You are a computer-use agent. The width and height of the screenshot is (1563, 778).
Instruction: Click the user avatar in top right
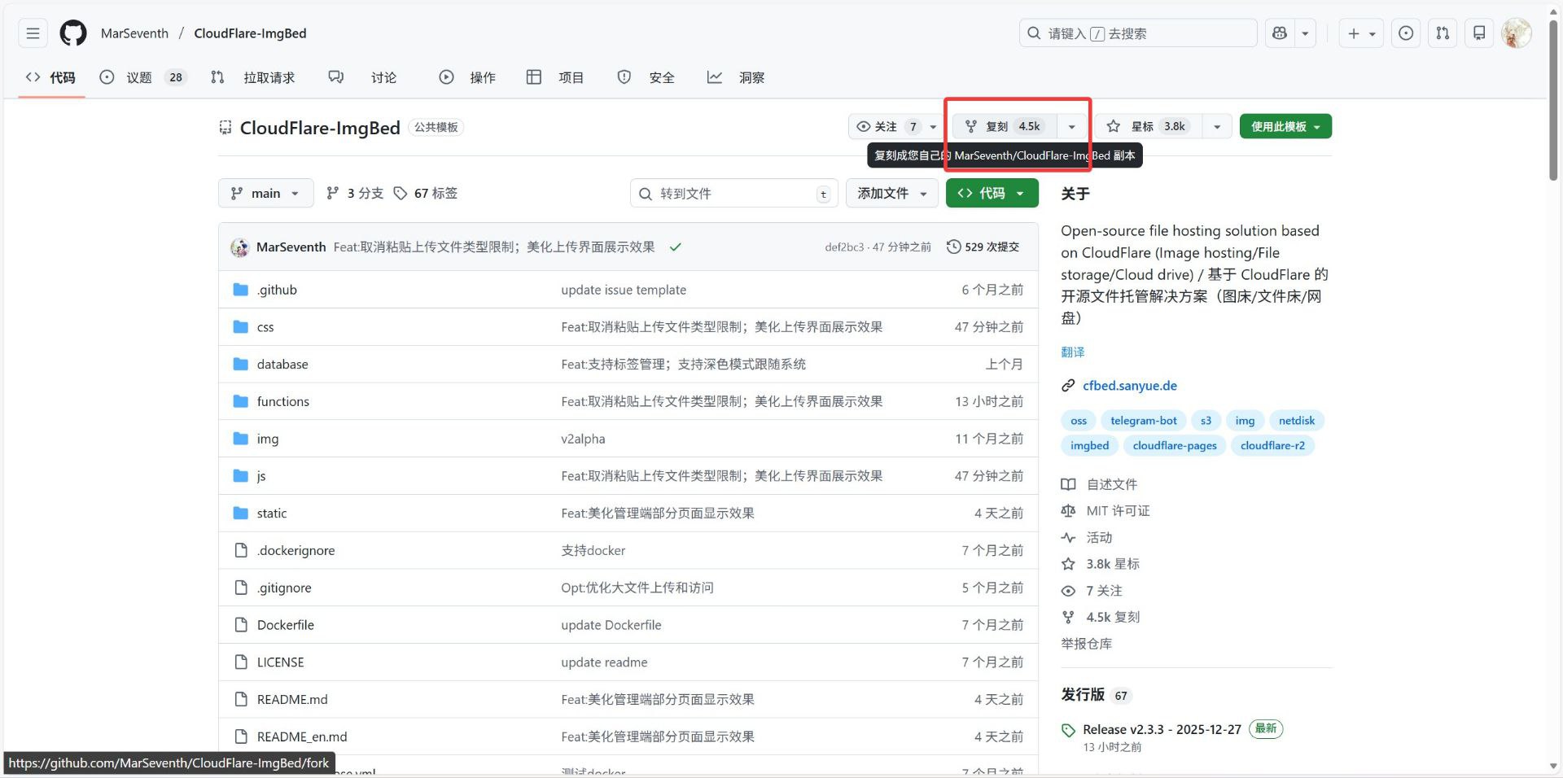pos(1516,33)
